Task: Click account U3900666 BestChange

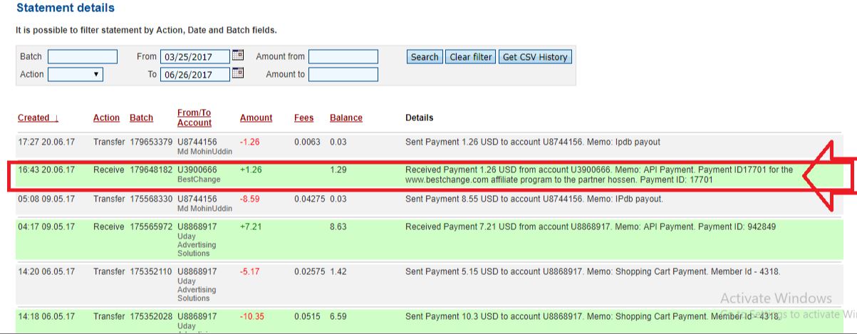Action: 199,174
